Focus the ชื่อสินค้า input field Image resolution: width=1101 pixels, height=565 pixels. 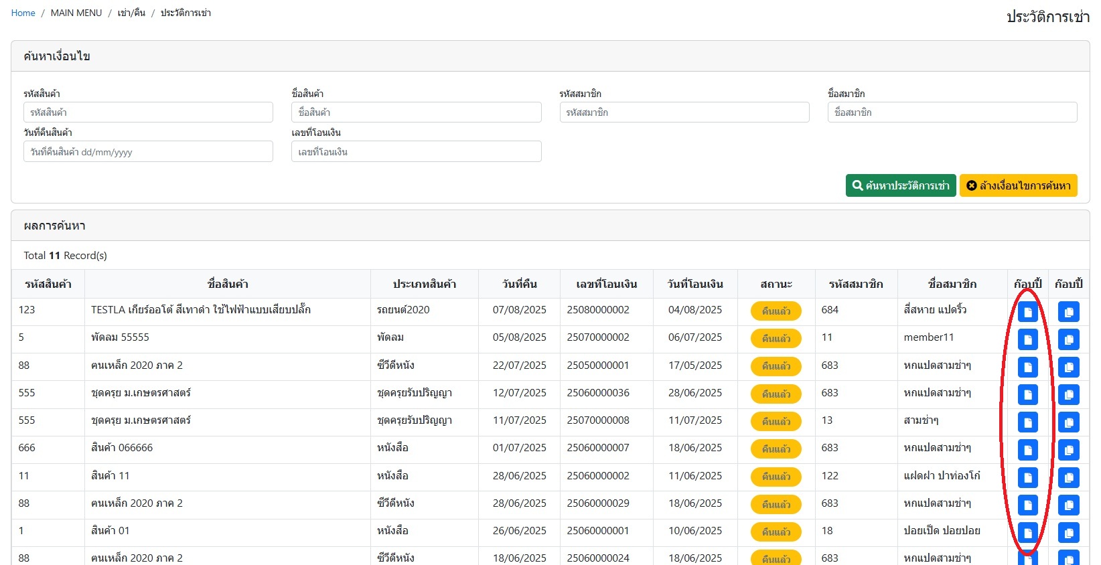[416, 112]
